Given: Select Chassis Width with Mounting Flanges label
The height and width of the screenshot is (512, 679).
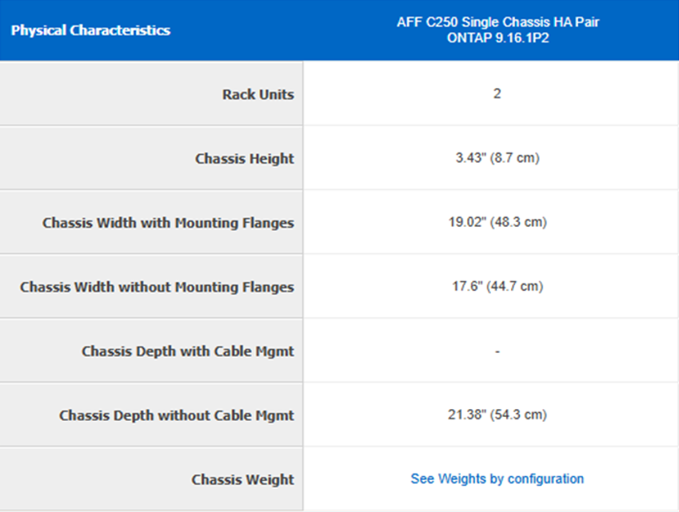Looking at the screenshot, I should coord(168,223).
